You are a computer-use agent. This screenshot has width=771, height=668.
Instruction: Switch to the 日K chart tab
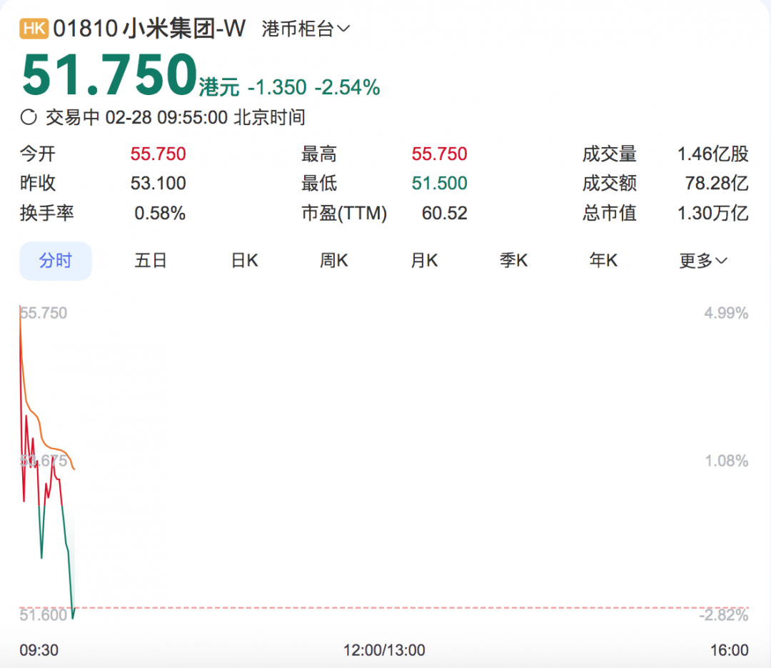[245, 260]
